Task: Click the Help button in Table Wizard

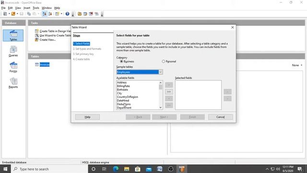Action: point(87,117)
